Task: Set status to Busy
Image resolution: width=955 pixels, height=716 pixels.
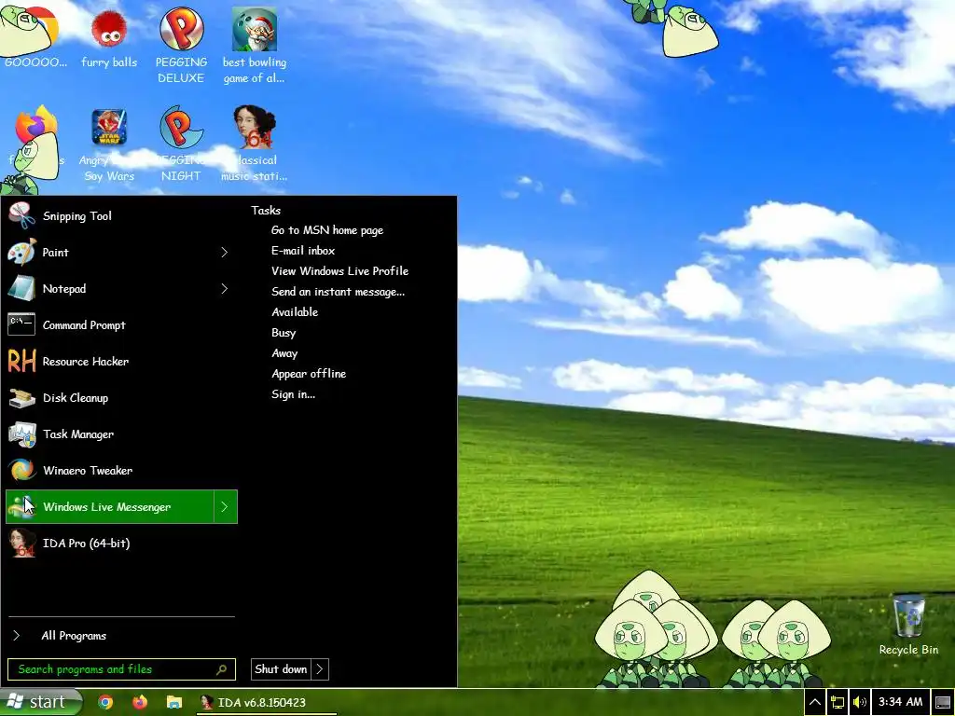Action: 284,333
